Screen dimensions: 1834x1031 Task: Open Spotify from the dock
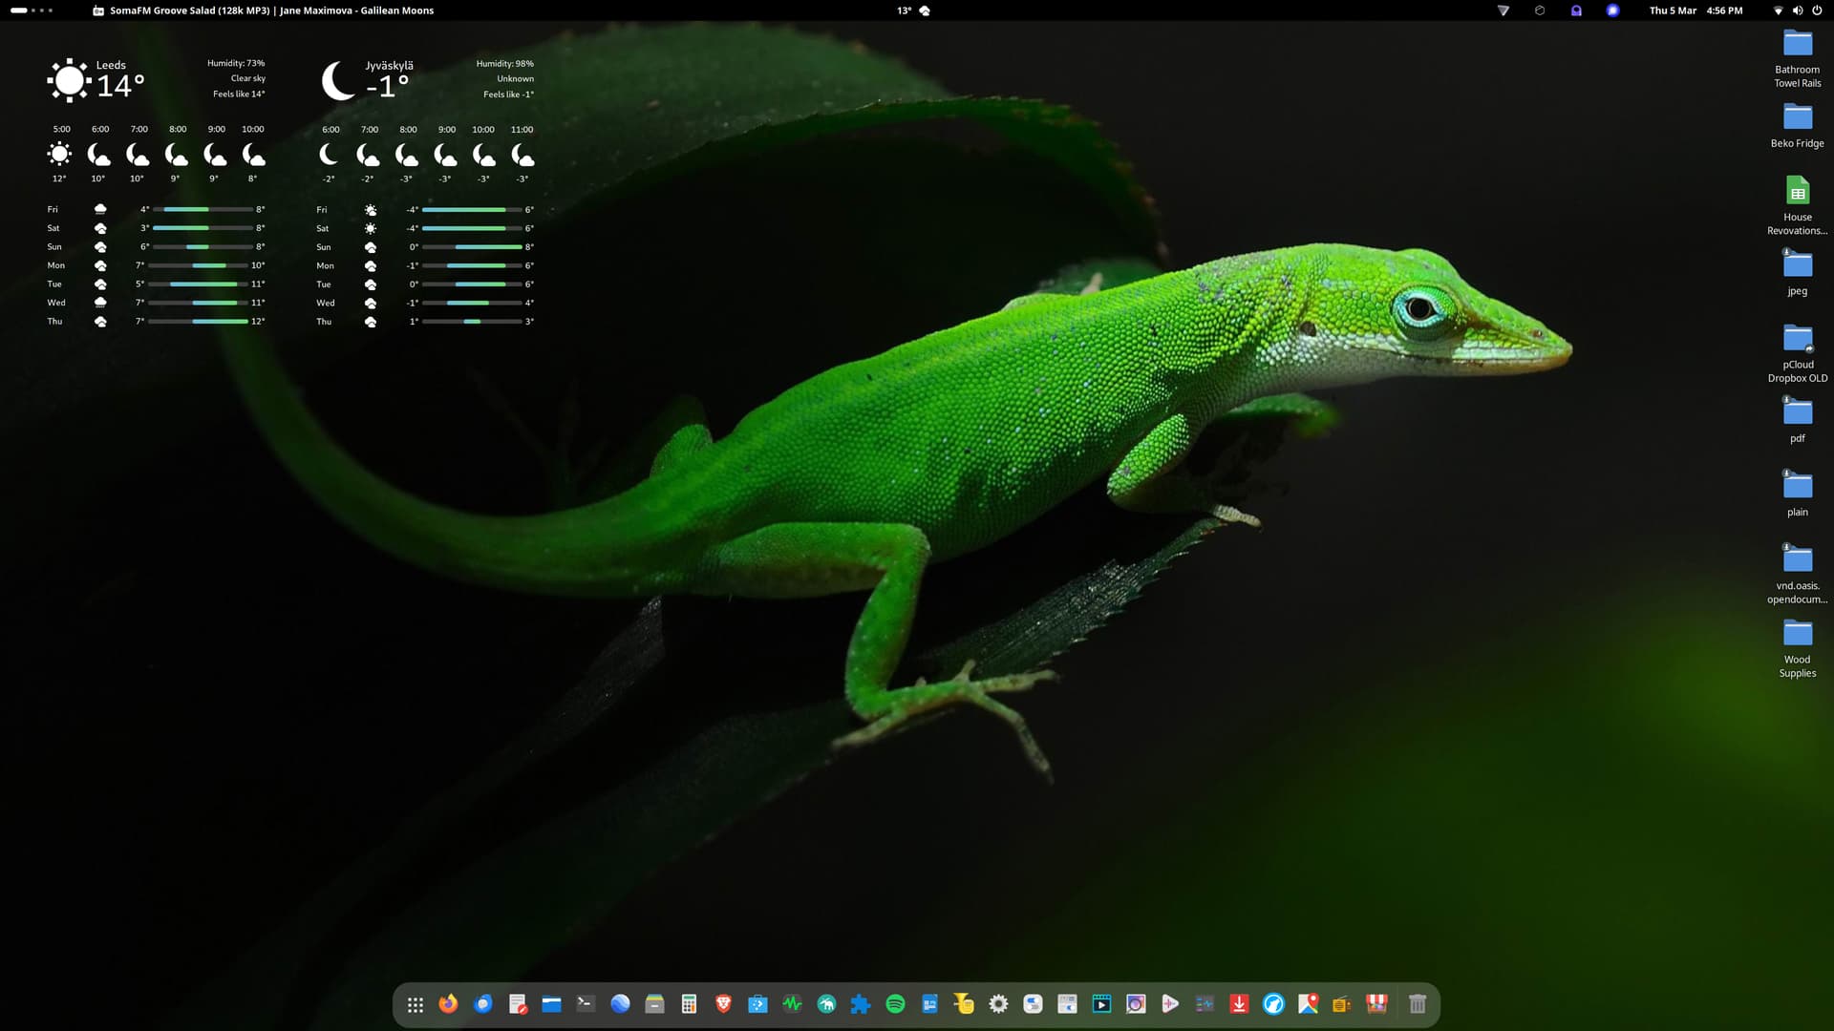pyautogui.click(x=895, y=1003)
